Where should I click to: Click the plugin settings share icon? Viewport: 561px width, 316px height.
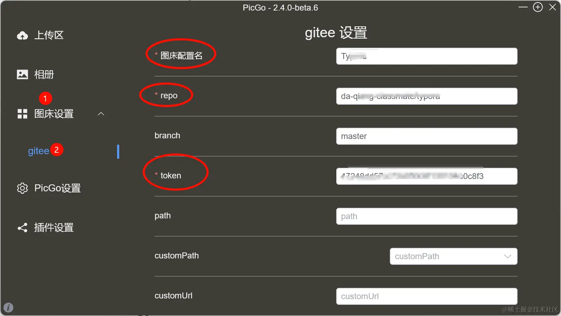pos(22,228)
